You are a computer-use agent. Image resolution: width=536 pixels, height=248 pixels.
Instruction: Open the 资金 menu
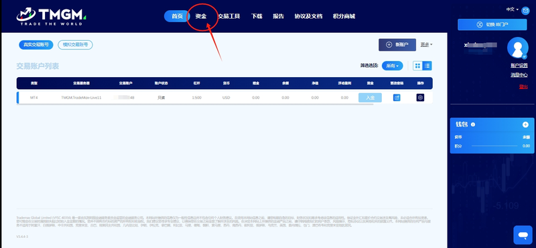[200, 16]
